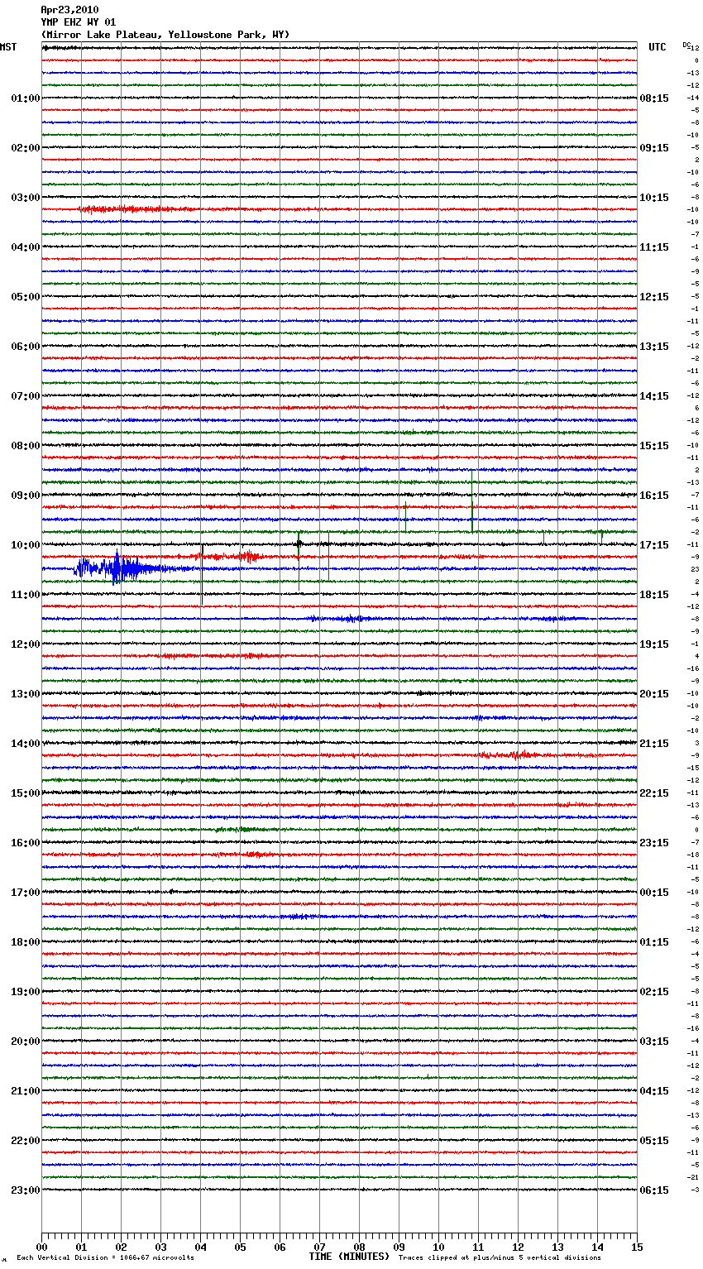Click the date text "Apr23,2010"
The width and height of the screenshot is (703, 1269).
[69, 10]
